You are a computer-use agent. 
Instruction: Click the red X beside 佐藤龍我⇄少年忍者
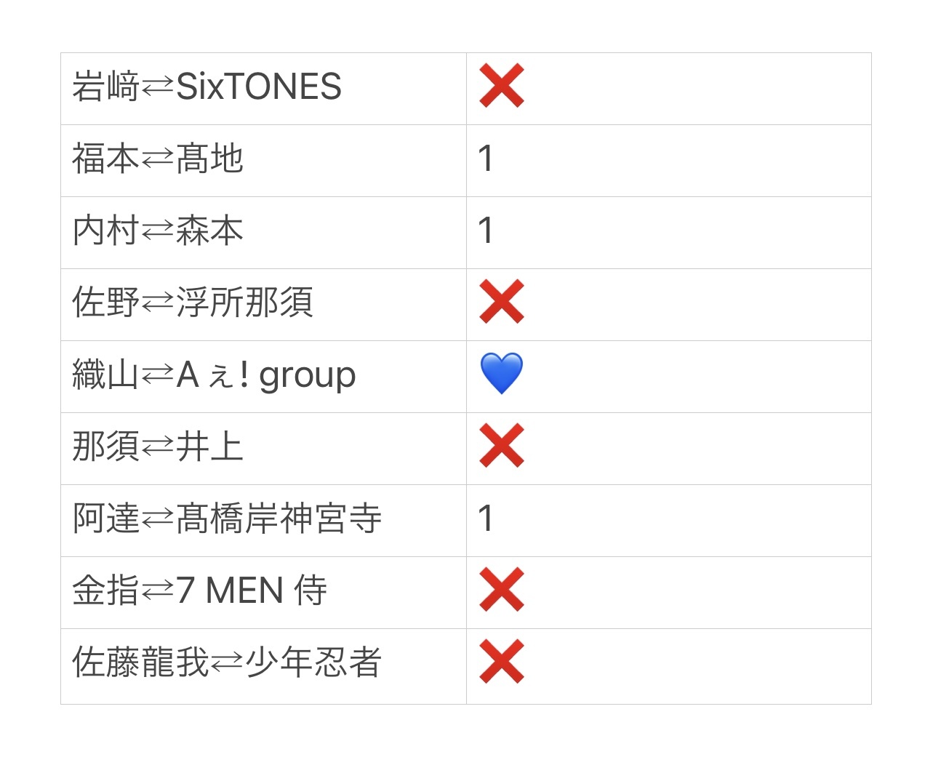coord(502,662)
